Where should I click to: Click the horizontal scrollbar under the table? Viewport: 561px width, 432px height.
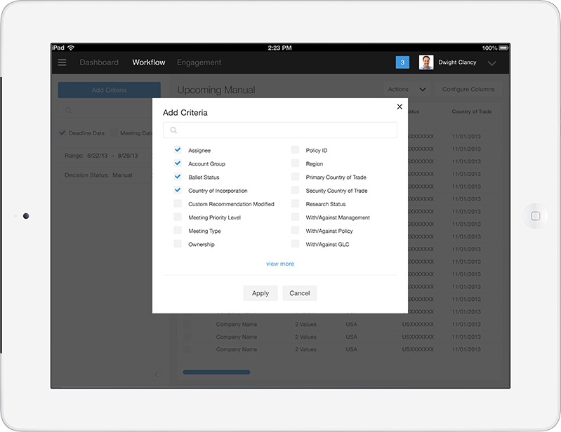pos(216,372)
